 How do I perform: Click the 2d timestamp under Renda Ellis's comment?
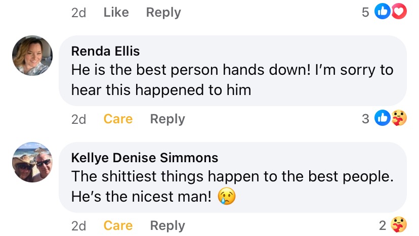point(78,119)
